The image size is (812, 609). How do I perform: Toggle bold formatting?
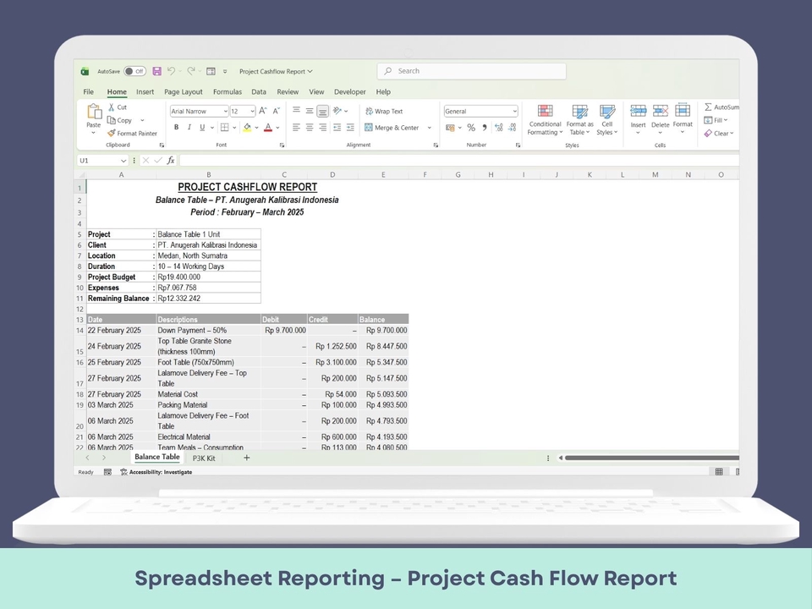pos(176,128)
